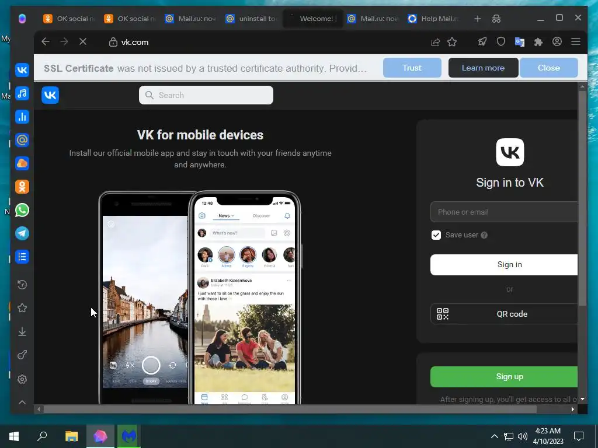Open the incognito mode icon
The width and height of the screenshot is (598, 448).
point(496,19)
